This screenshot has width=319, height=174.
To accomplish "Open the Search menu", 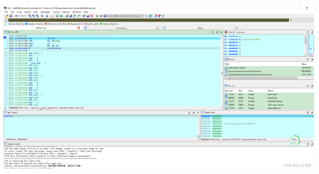I will click(27, 12).
